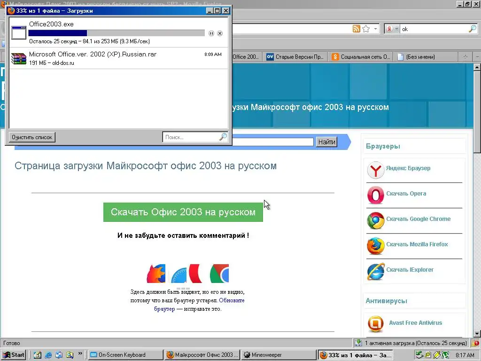Click the WinRAR archive icon in downloads list
Screen dimensions: 481x361
click(19, 58)
